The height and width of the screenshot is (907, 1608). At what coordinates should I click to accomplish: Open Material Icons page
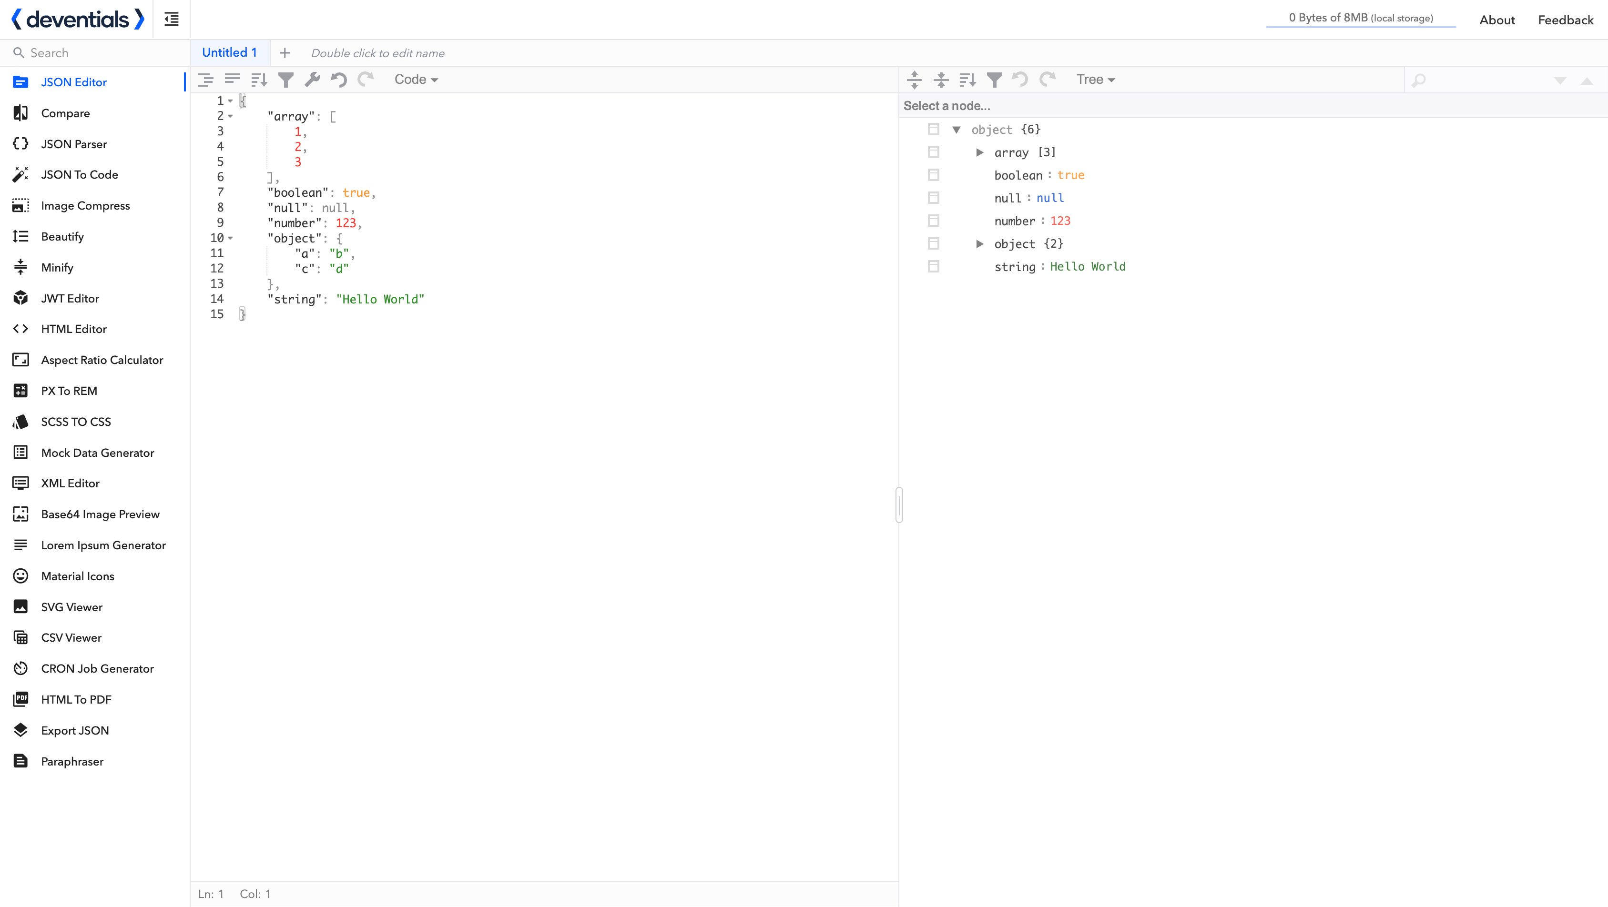coord(95,576)
